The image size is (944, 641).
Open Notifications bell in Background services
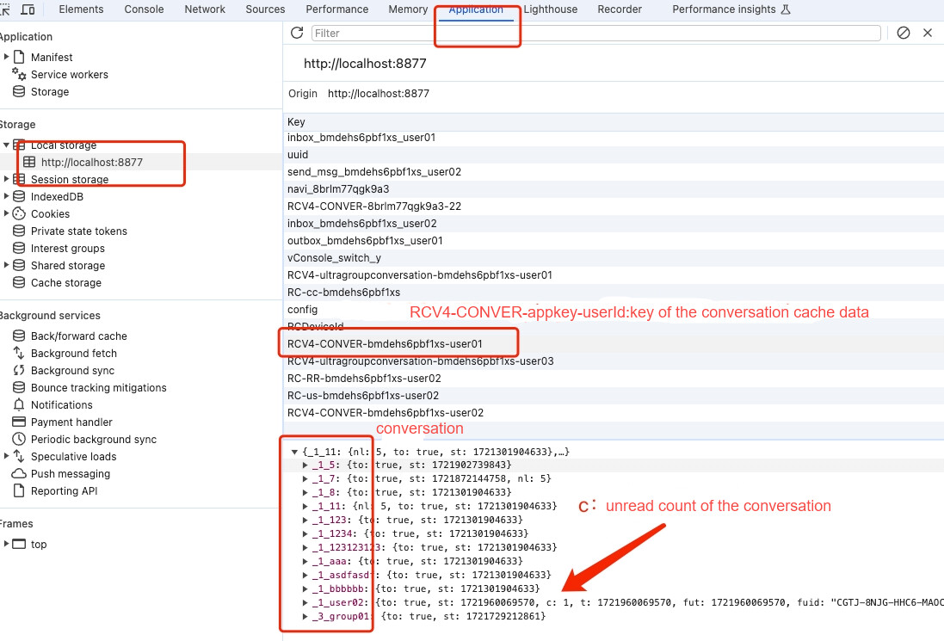[x=19, y=404]
